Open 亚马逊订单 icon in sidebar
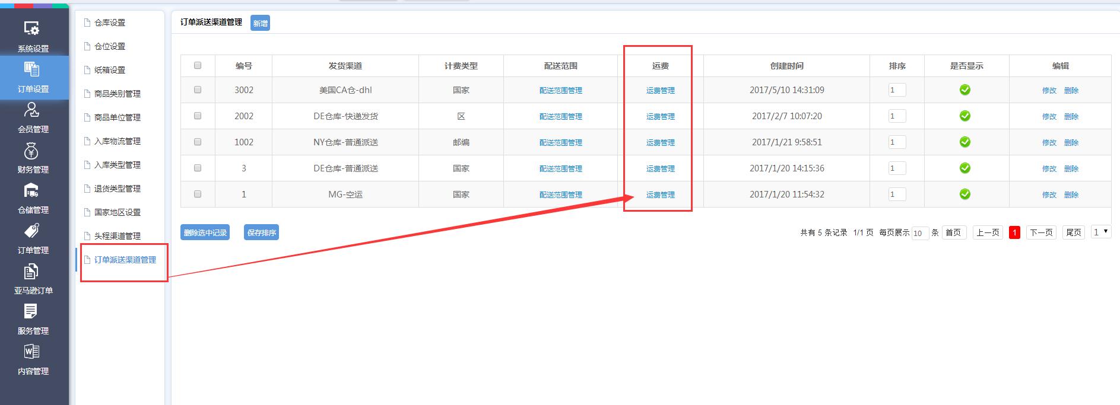 point(33,278)
